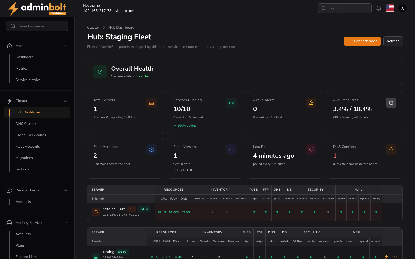This screenshot has height=259, width=415.
Task: Click the Connect Node button
Action: (x=362, y=41)
